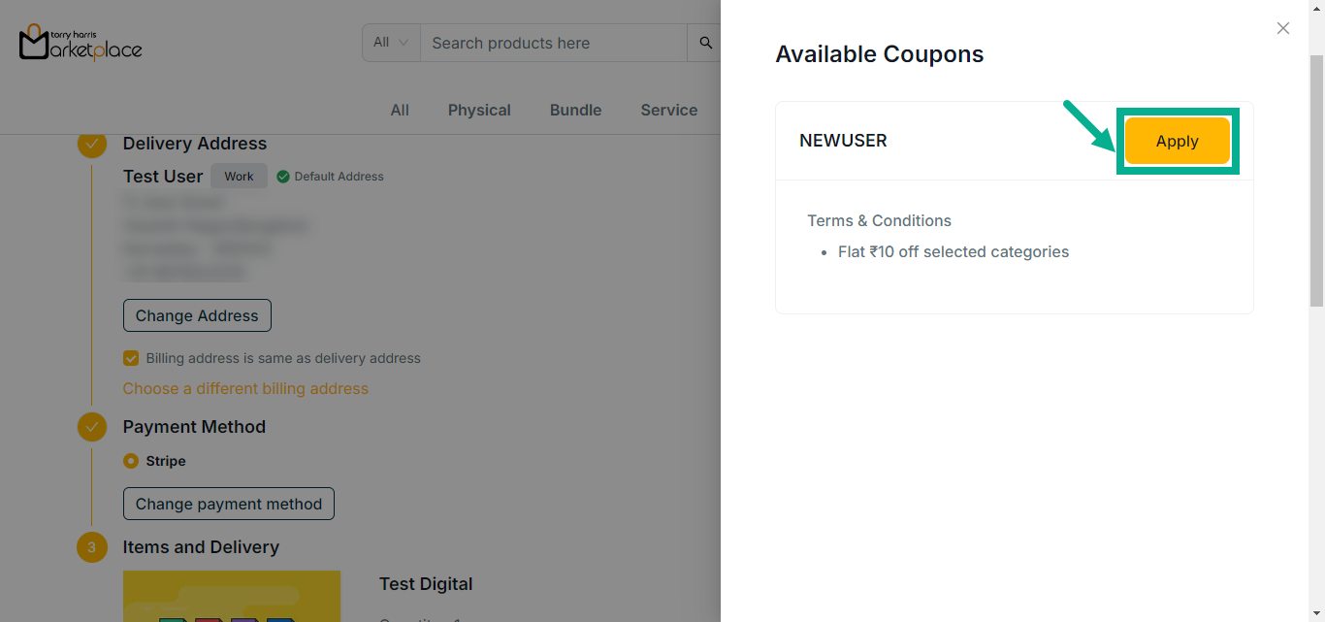This screenshot has width=1325, height=622.
Task: Open the Service category tab
Action: pyautogui.click(x=668, y=111)
